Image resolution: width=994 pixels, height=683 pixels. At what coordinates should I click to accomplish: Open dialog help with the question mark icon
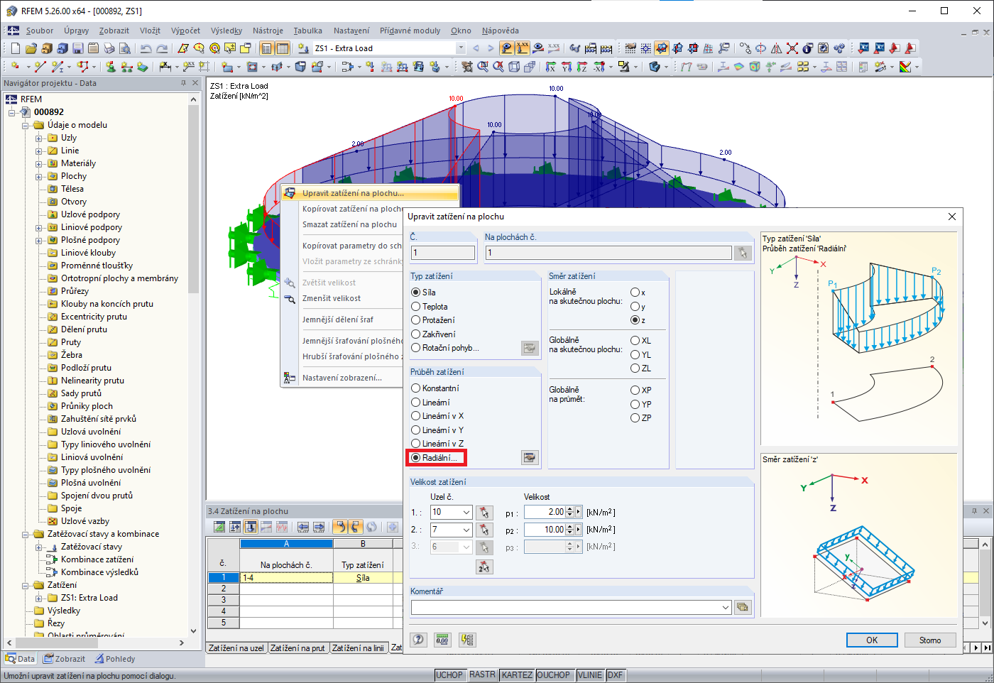[419, 640]
